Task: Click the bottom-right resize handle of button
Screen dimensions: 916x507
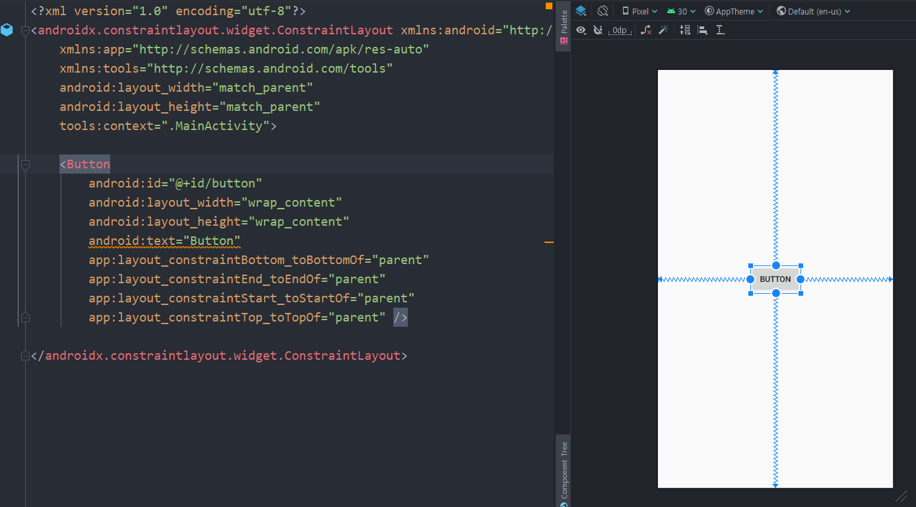Action: tap(801, 293)
